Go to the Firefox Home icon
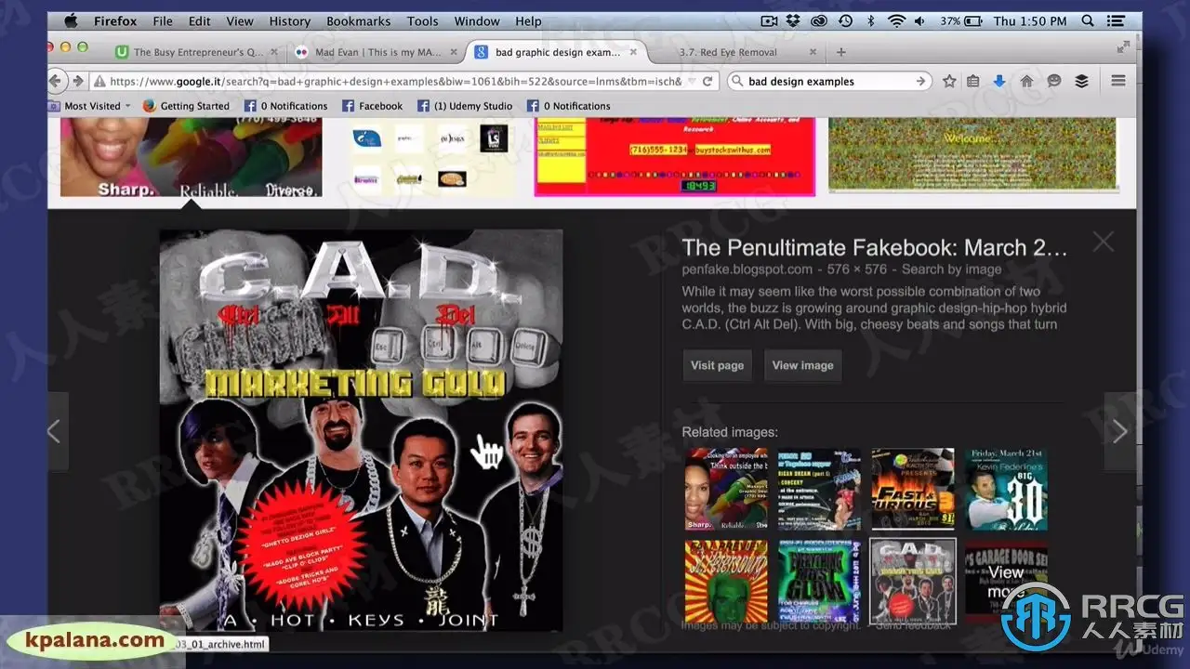Image resolution: width=1190 pixels, height=669 pixels. coord(1026,81)
